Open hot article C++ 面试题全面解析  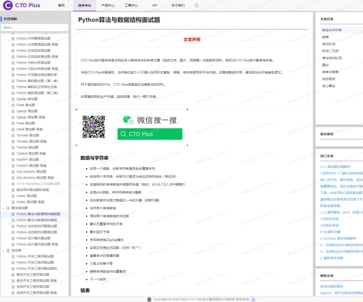pos(335,166)
